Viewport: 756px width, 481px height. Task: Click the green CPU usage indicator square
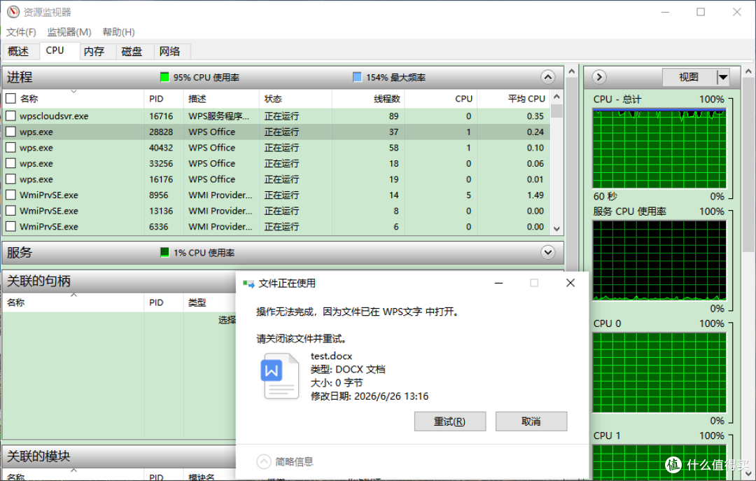click(164, 77)
